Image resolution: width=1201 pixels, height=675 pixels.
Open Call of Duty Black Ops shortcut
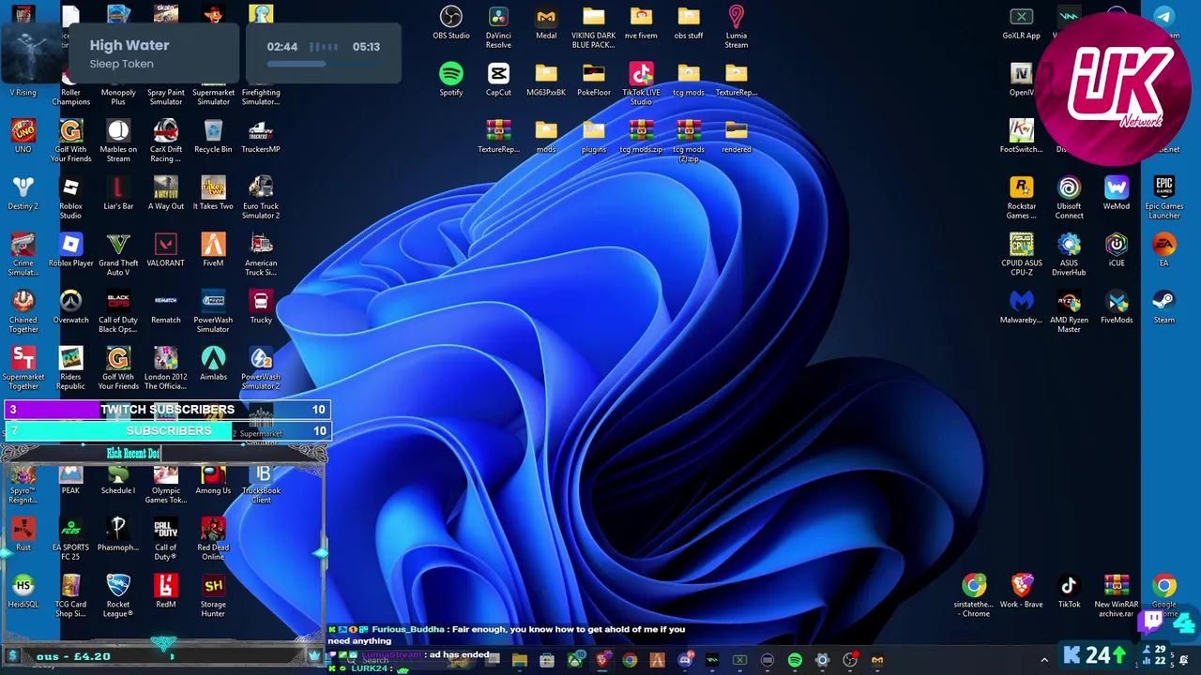click(x=118, y=311)
